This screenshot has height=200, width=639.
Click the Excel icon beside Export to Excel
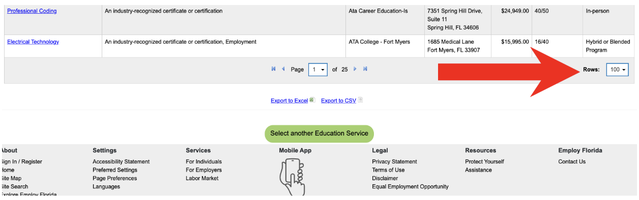coord(312,100)
